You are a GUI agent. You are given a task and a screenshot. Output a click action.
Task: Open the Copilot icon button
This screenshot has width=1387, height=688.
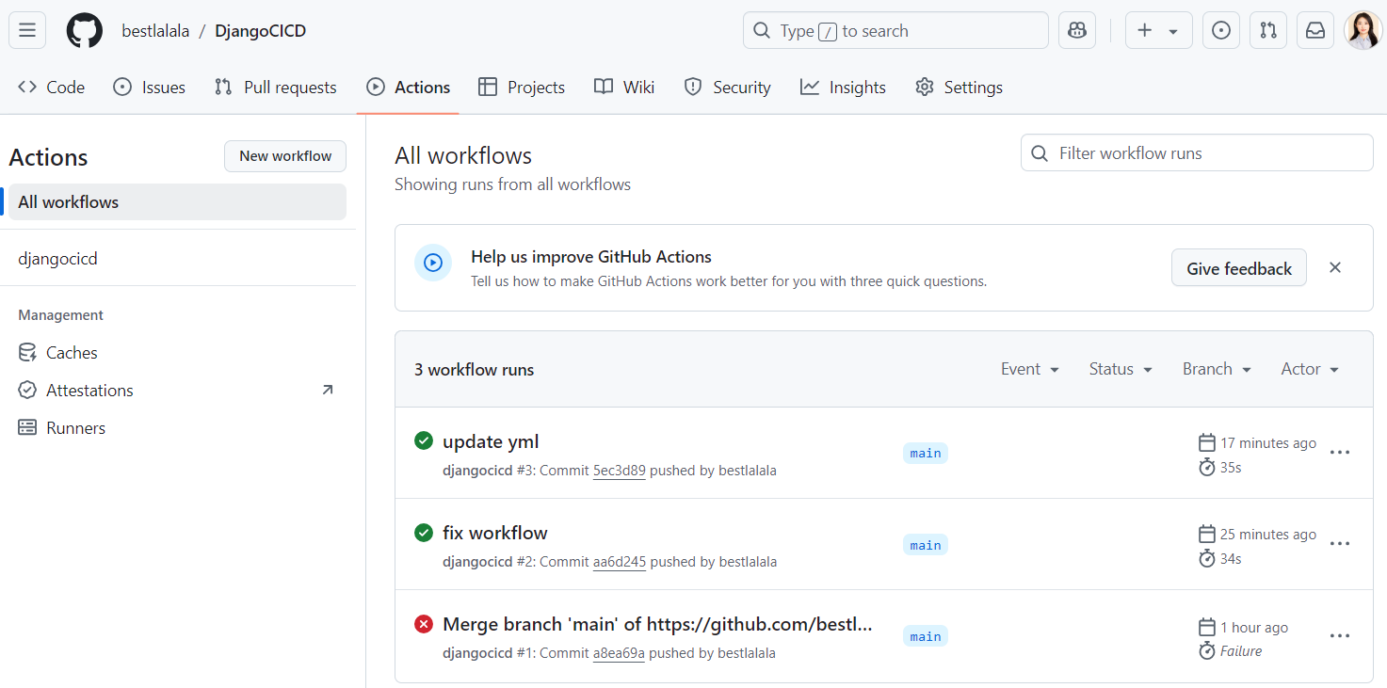1077,30
